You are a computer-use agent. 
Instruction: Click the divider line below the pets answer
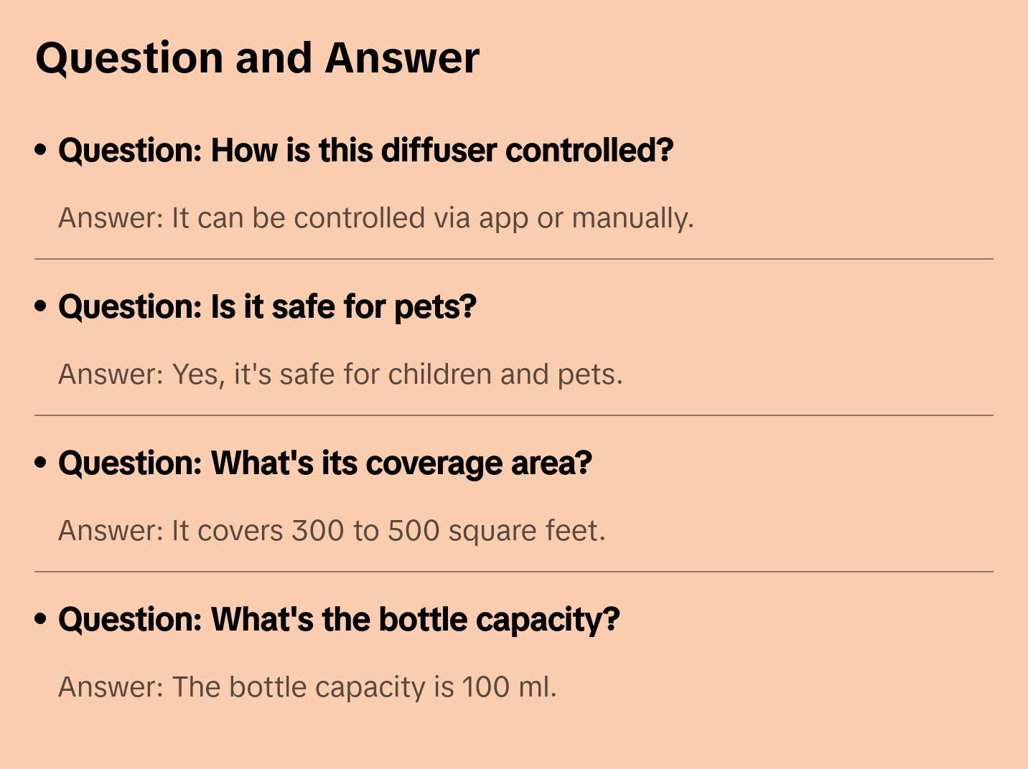514,415
